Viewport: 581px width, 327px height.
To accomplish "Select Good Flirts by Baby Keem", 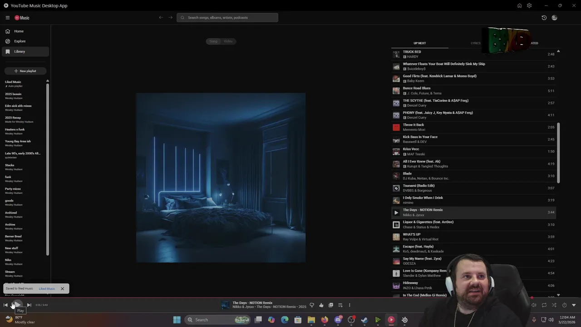I will 473,79.
